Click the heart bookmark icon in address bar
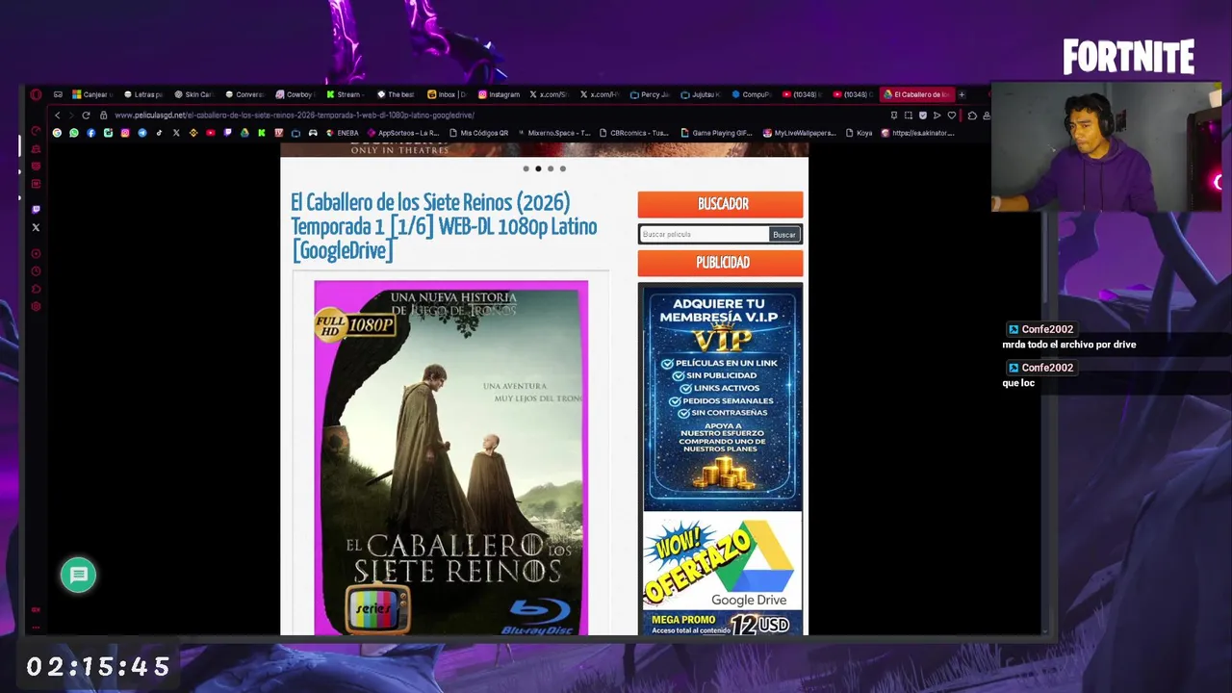Image resolution: width=1232 pixels, height=693 pixels. click(x=951, y=115)
